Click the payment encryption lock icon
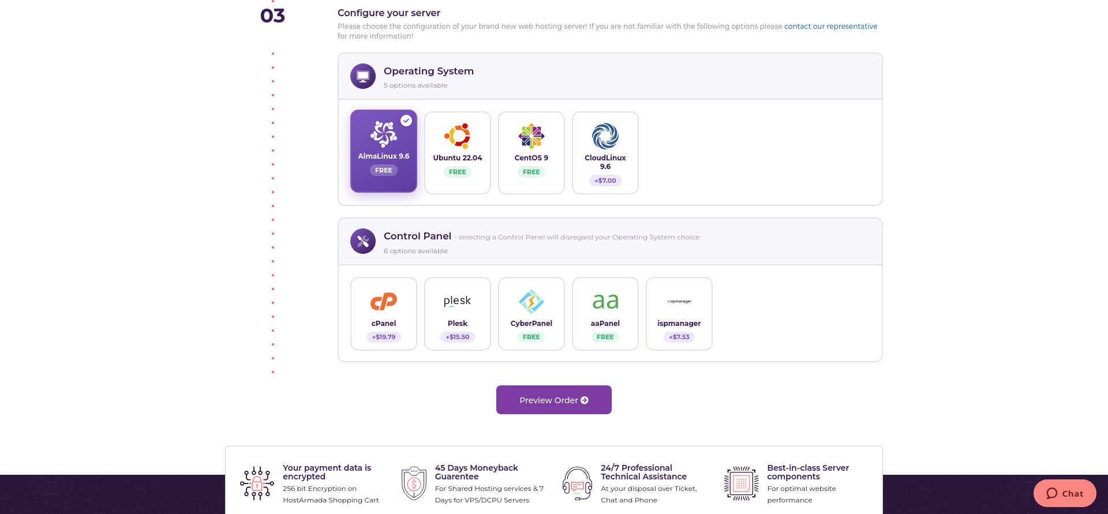The image size is (1108, 514). [257, 483]
